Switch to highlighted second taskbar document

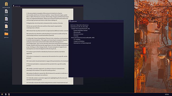coord(9,94)
